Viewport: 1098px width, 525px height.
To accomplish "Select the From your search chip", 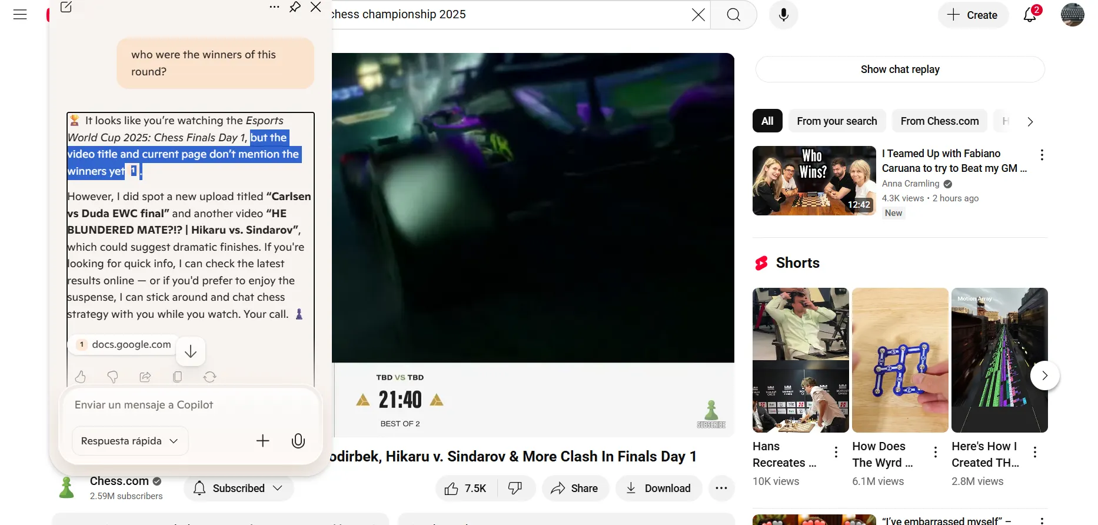I will (837, 121).
